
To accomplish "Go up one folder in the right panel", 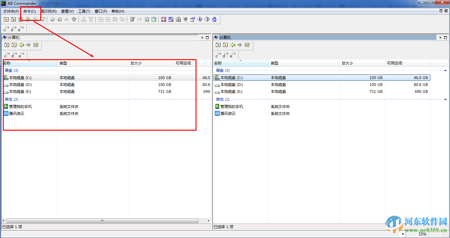I will 218,45.
